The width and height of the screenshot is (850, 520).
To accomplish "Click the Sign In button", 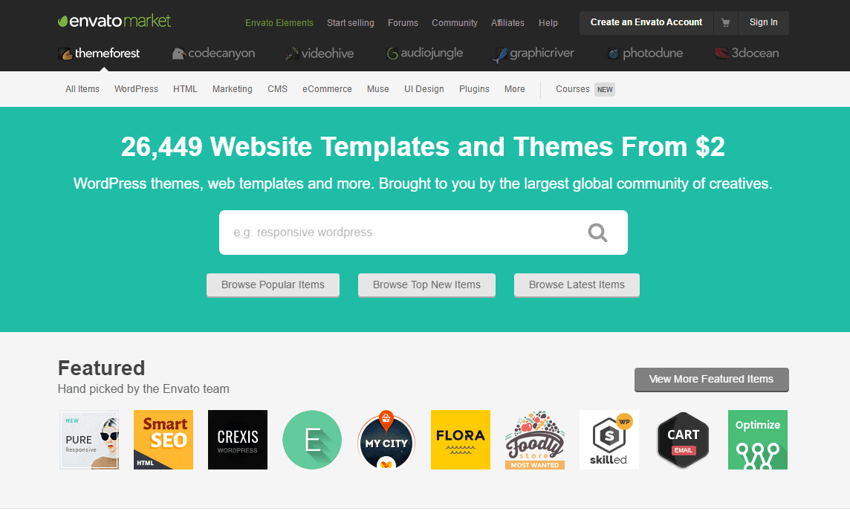I will 763,23.
